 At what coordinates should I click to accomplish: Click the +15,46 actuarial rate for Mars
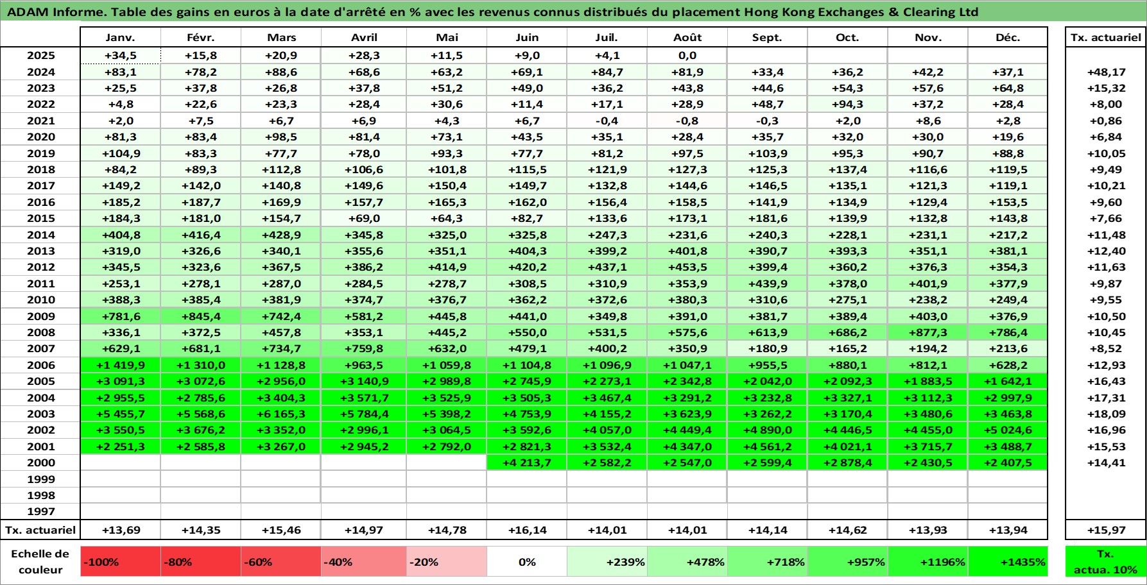[281, 530]
